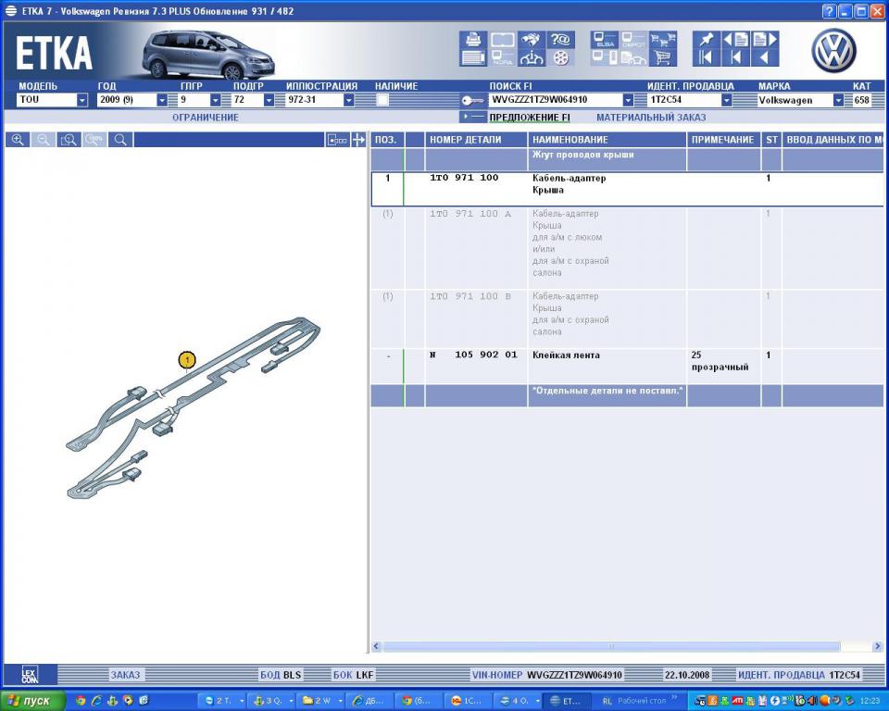Click the printer icon in ETKA toolbar
The height and width of the screenshot is (711, 889).
tap(473, 39)
